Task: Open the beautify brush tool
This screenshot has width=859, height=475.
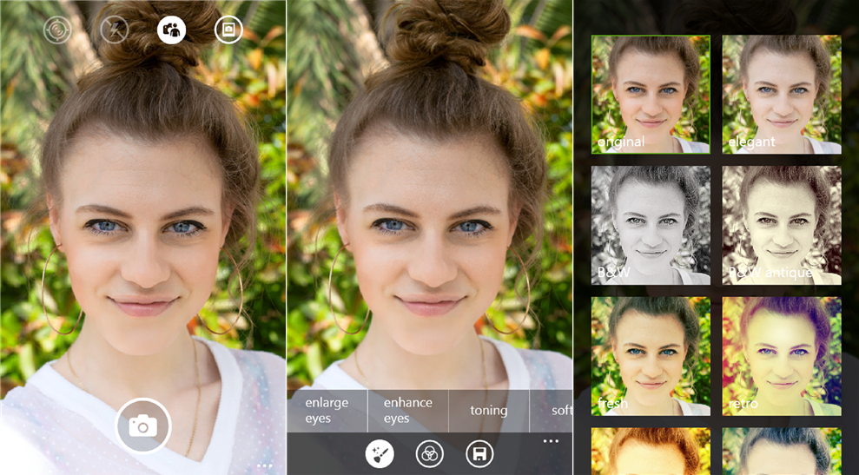Action: coord(380,453)
